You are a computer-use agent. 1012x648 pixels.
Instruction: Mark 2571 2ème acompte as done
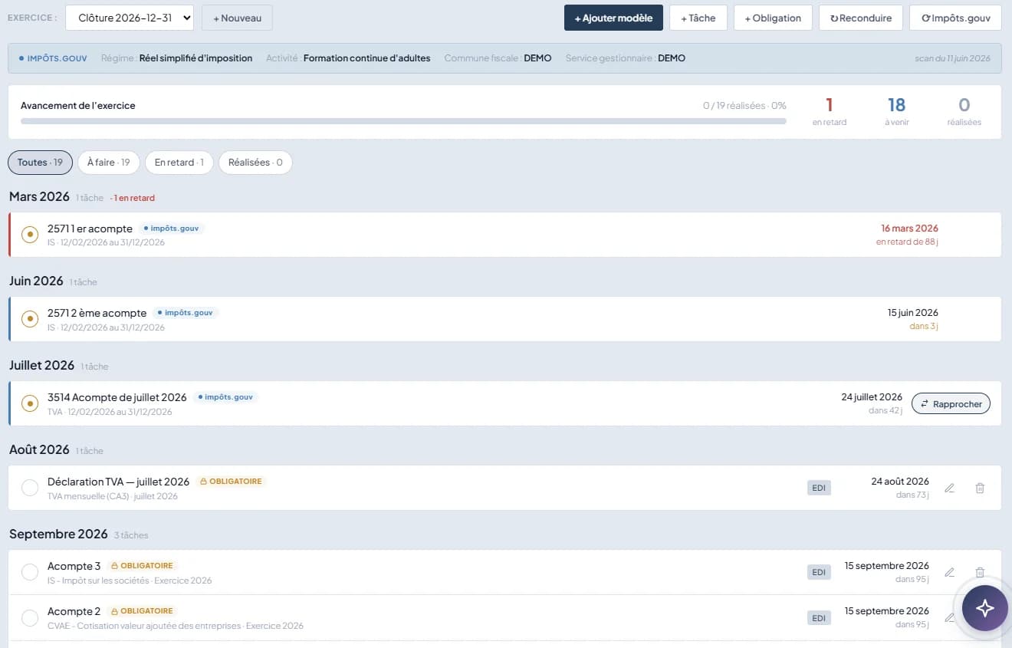point(30,319)
